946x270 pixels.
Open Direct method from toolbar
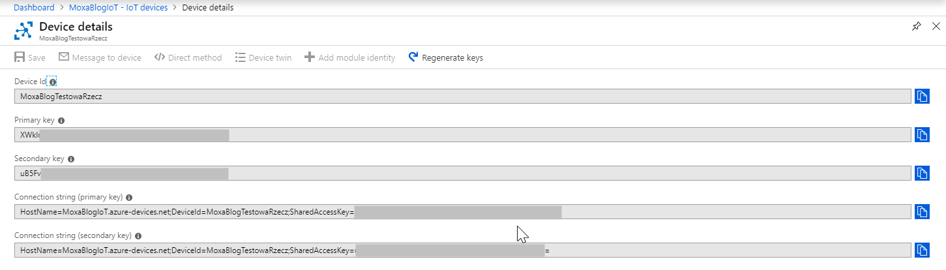tap(188, 57)
